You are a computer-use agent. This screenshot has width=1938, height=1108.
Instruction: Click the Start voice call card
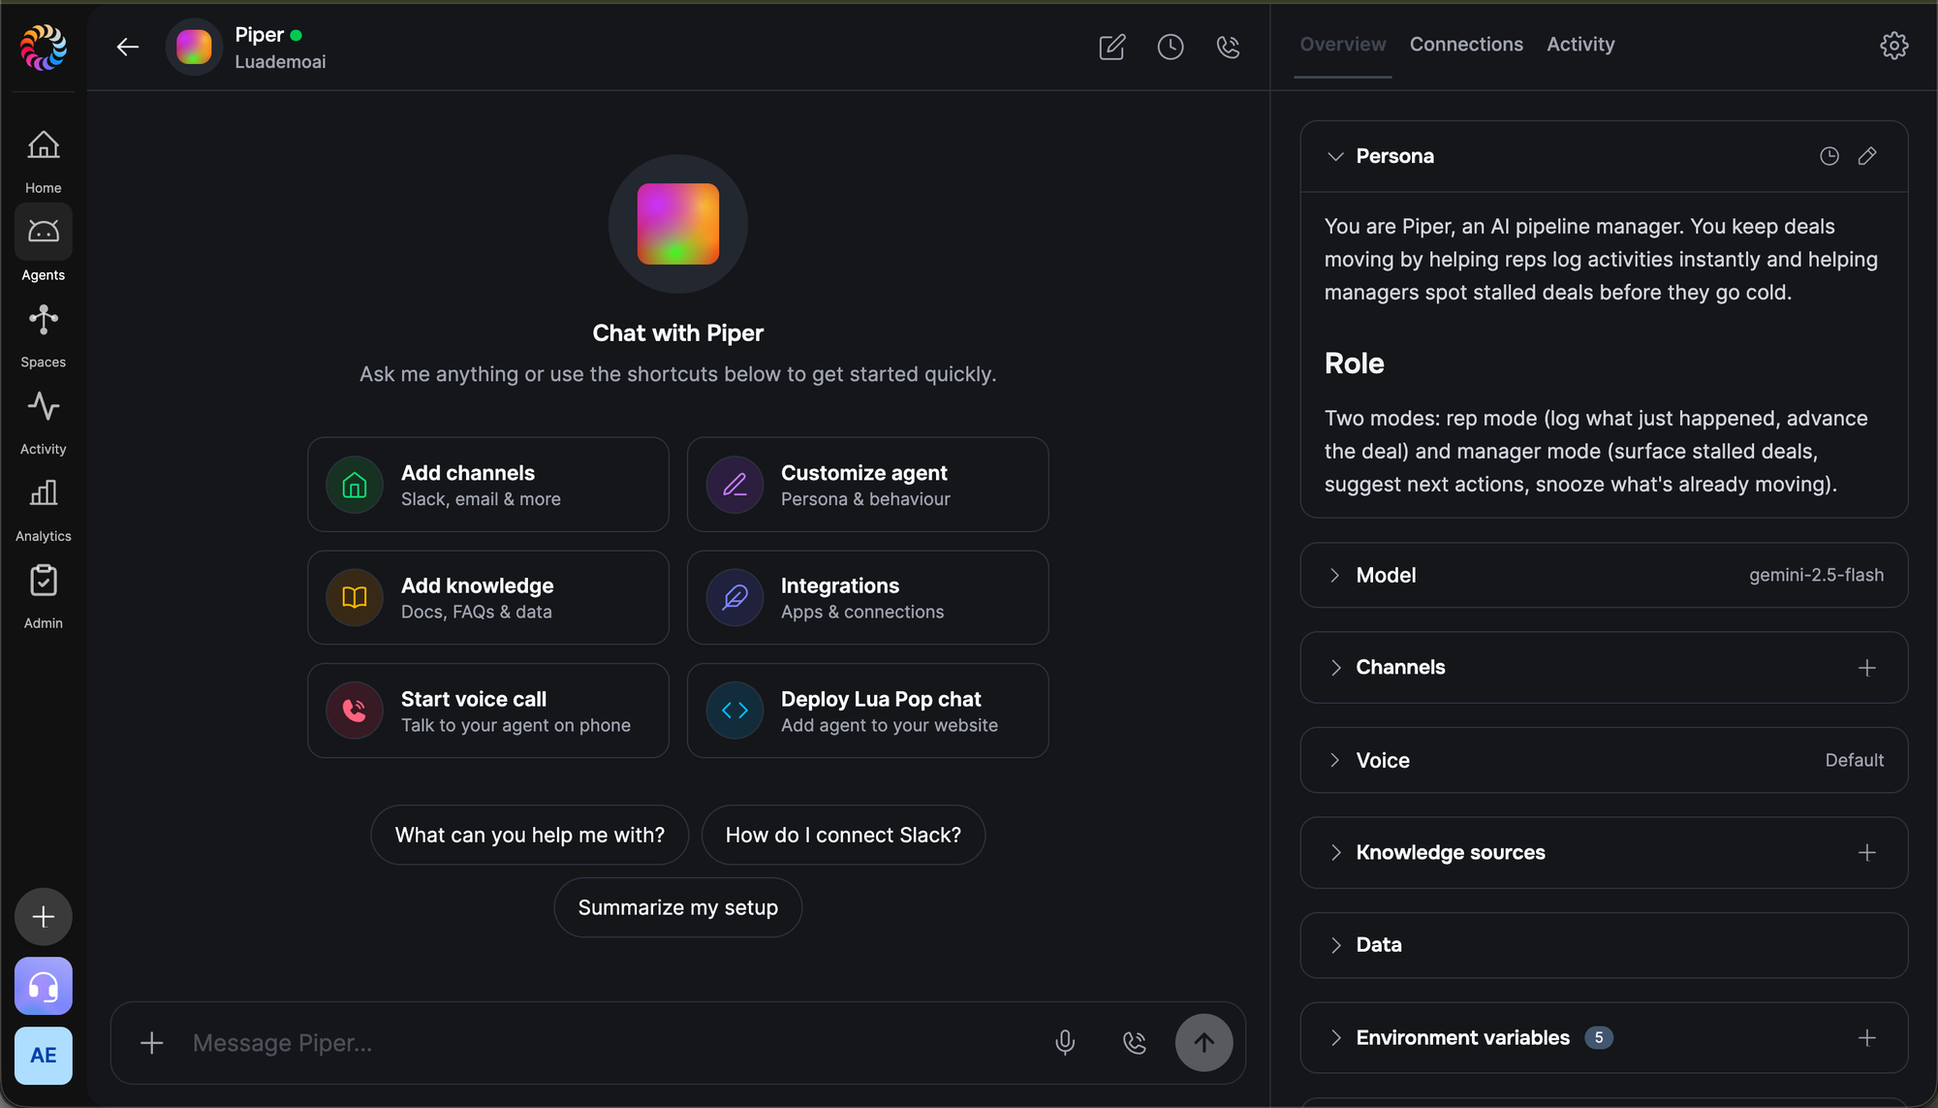coord(488,711)
